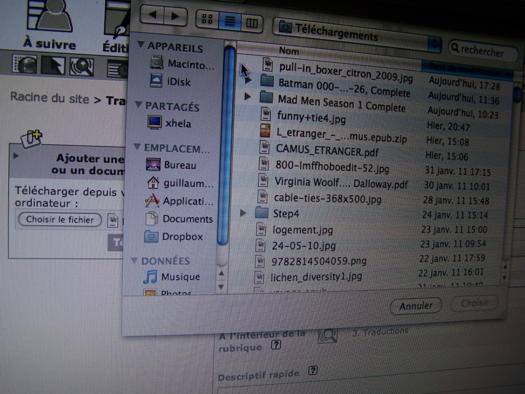Select the Batman 000 Complete folder icon

(267, 81)
